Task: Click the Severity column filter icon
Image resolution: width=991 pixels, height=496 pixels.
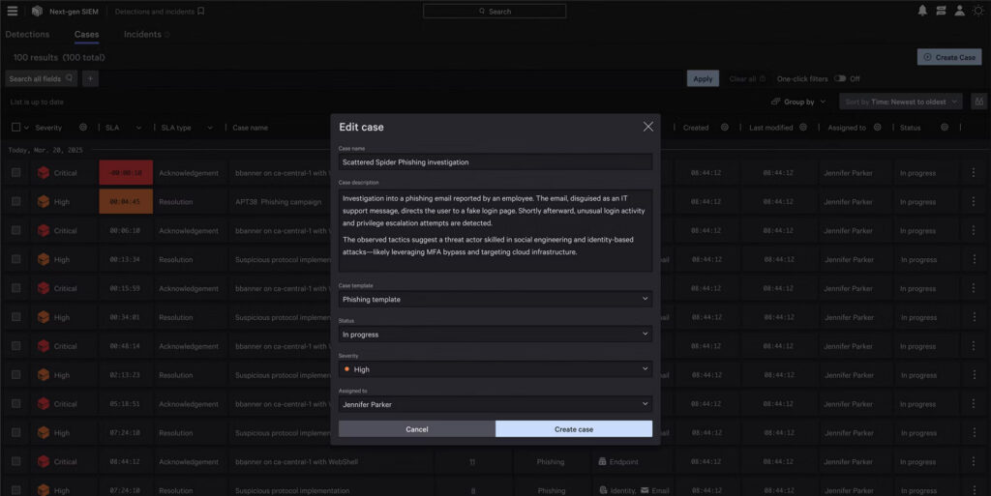Action: [x=83, y=128]
